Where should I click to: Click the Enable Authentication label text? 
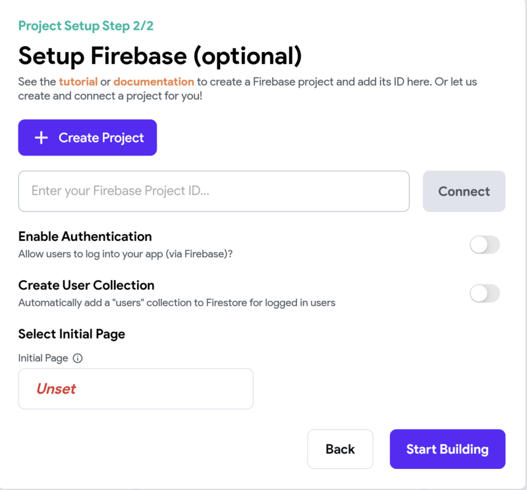pyautogui.click(x=85, y=236)
